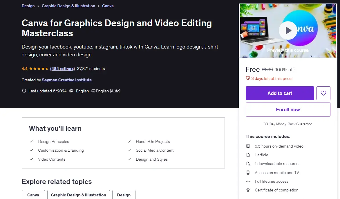Open the 484 ratings link
The height and width of the screenshot is (199, 340).
pos(62,69)
